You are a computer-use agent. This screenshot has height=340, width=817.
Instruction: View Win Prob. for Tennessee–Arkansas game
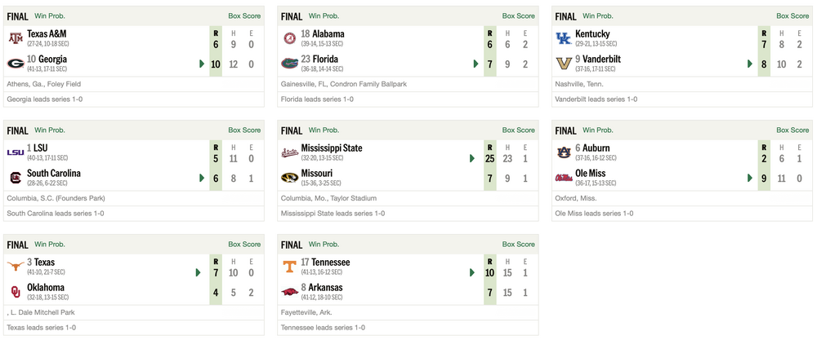tap(324, 244)
